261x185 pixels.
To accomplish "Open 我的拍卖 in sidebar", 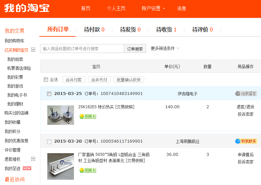I will 15,59.
